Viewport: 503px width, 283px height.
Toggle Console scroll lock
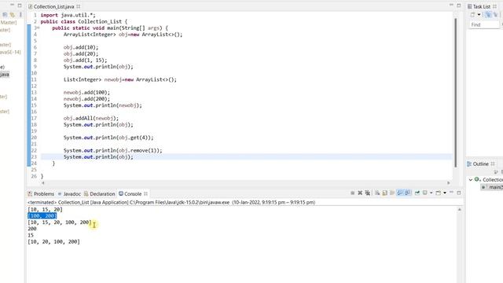[384, 193]
